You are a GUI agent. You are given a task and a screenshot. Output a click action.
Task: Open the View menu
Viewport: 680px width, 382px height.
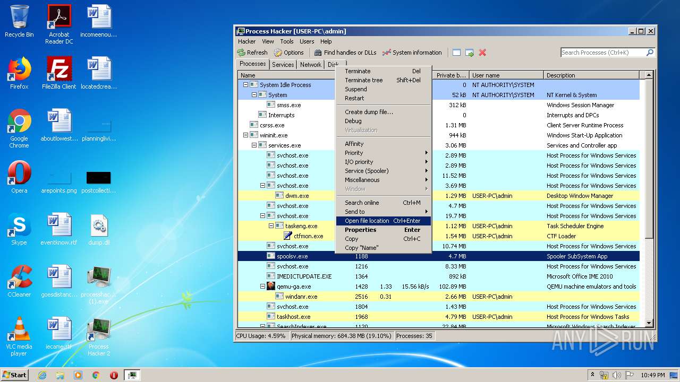coord(268,41)
